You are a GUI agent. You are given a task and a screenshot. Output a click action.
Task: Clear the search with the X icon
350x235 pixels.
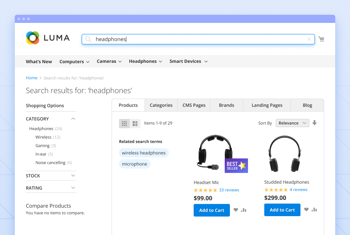coord(309,39)
